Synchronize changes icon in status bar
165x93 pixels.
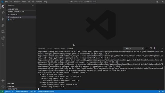pos(13,92)
